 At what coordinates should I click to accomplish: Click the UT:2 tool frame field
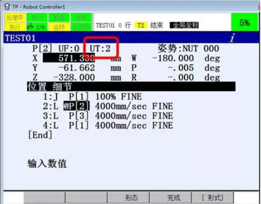click(100, 49)
